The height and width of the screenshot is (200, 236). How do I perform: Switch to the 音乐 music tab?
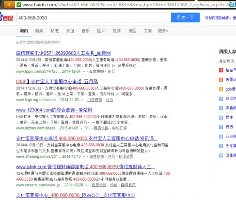click(x=86, y=31)
